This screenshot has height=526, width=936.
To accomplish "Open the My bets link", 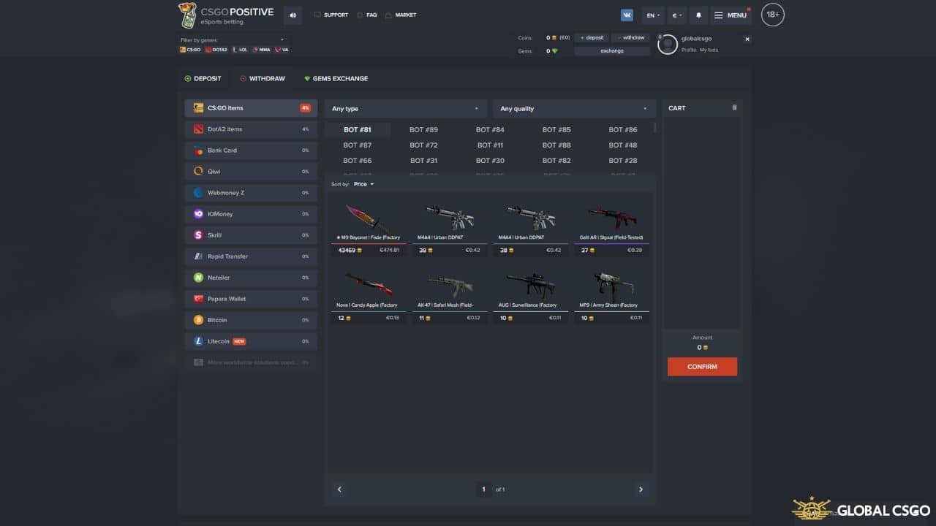I will coord(709,50).
